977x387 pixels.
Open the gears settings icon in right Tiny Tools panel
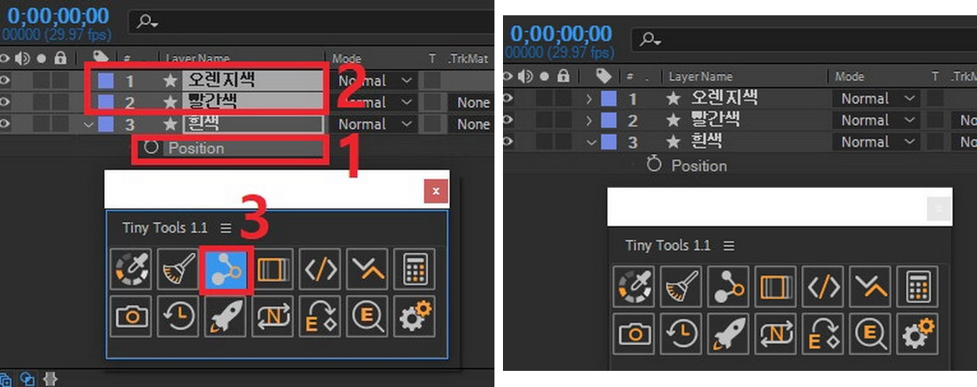coord(917,334)
